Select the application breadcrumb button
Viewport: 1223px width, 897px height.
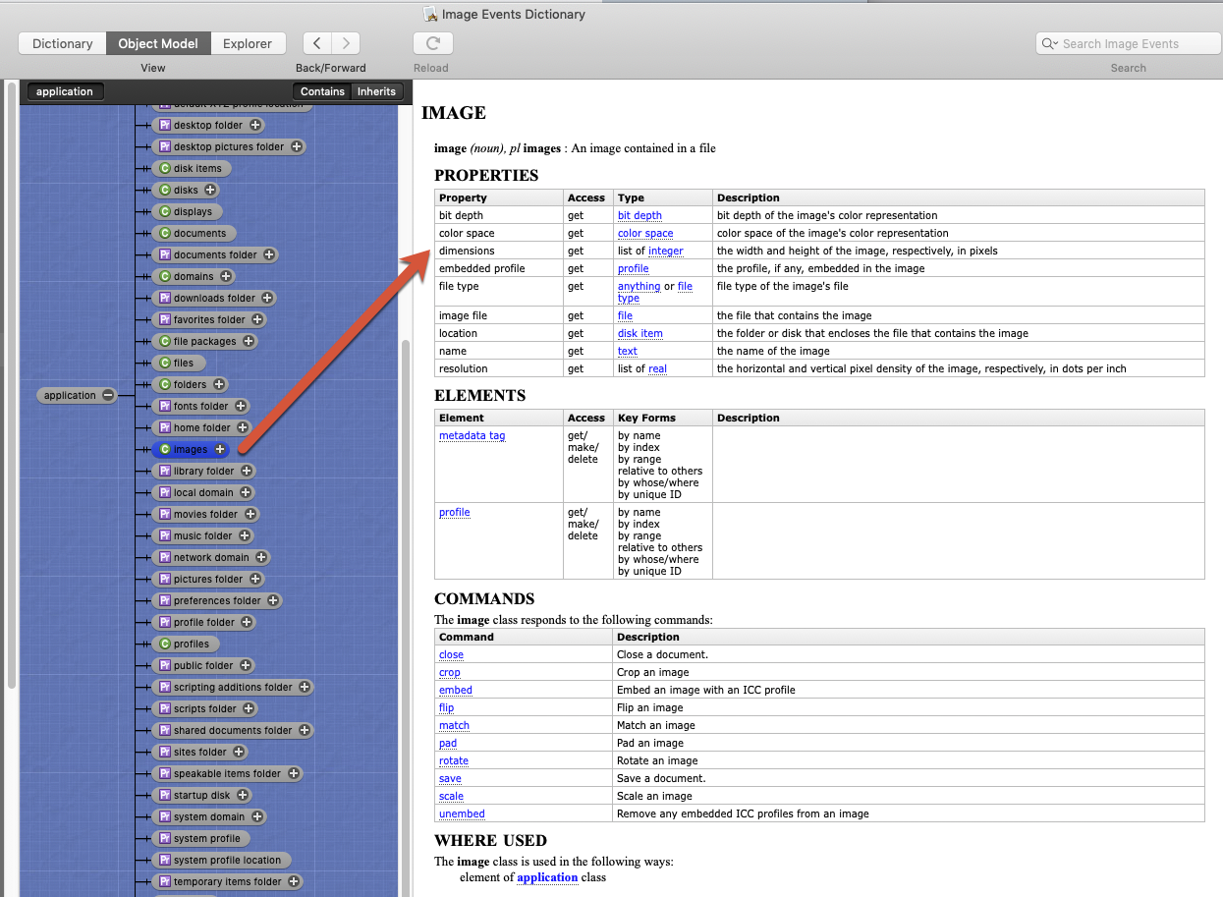pyautogui.click(x=65, y=91)
